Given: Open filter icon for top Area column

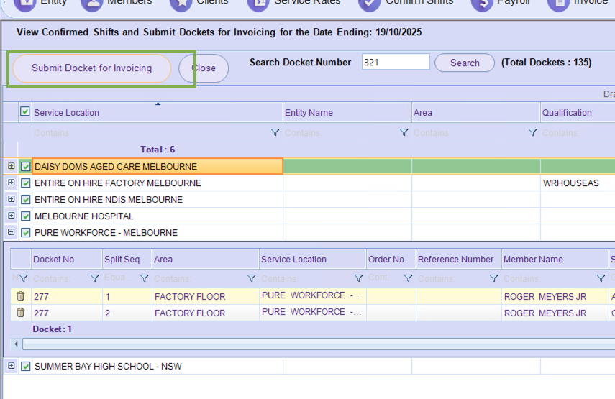Looking at the screenshot, I should (532, 133).
